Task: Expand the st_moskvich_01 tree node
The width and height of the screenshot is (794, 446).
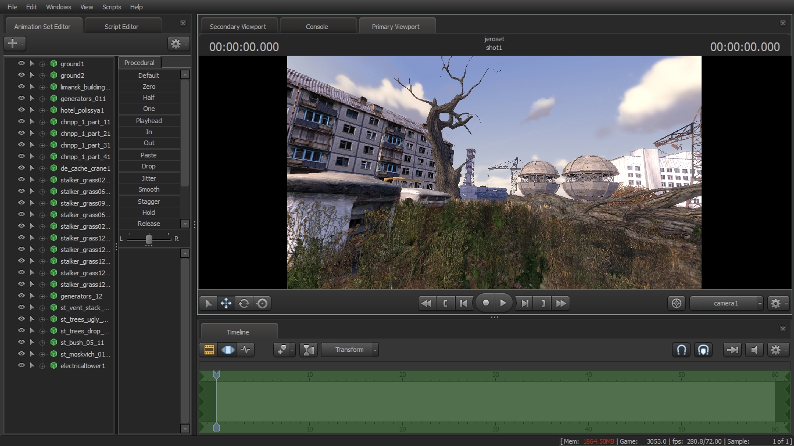Action: coord(42,354)
